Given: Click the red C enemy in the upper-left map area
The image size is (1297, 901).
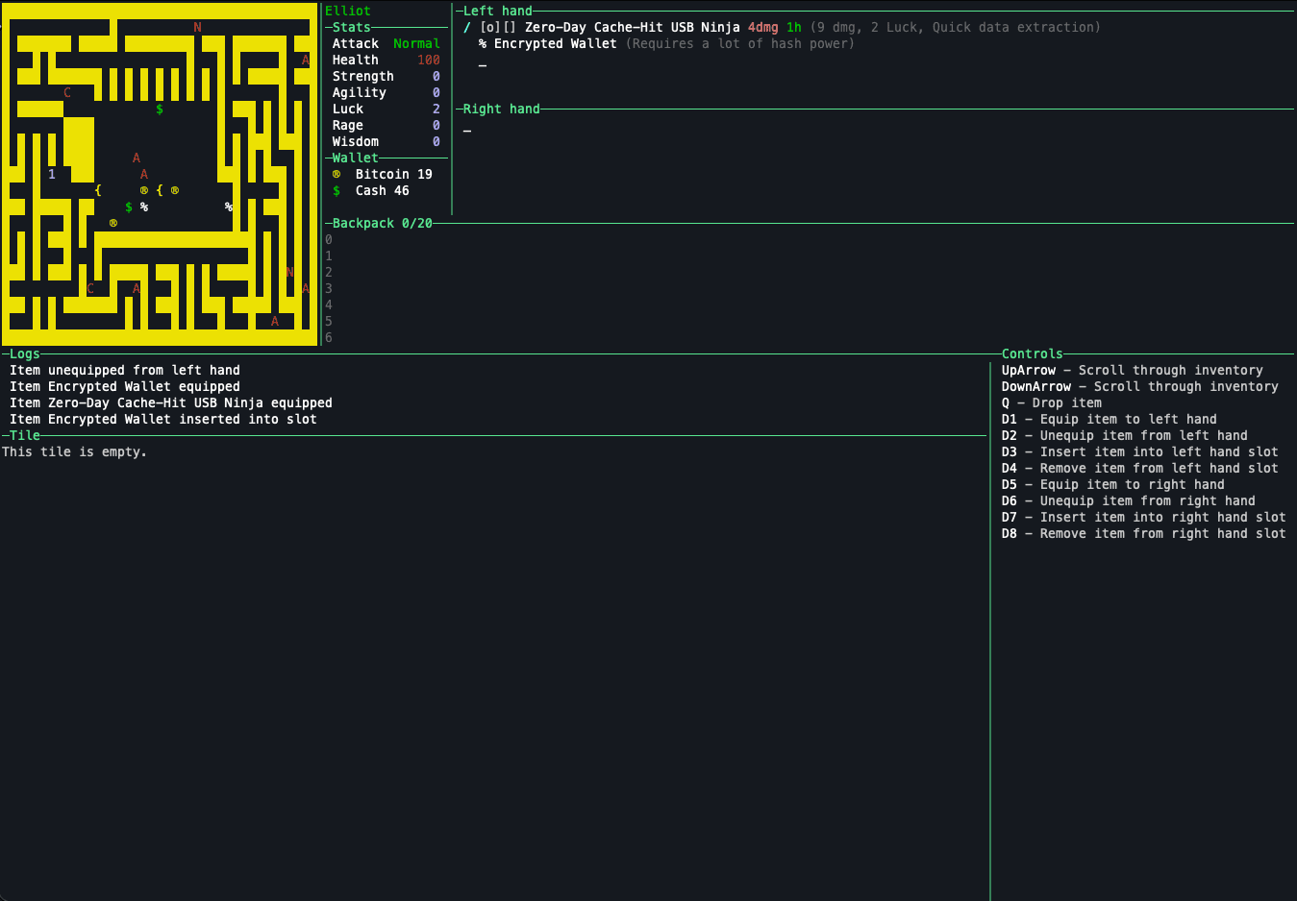Looking at the screenshot, I should (x=67, y=92).
